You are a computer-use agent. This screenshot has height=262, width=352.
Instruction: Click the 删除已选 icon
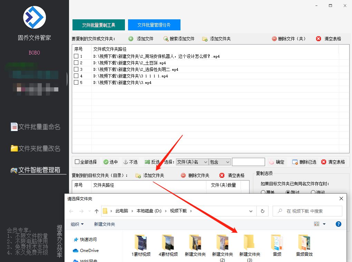[295, 162]
